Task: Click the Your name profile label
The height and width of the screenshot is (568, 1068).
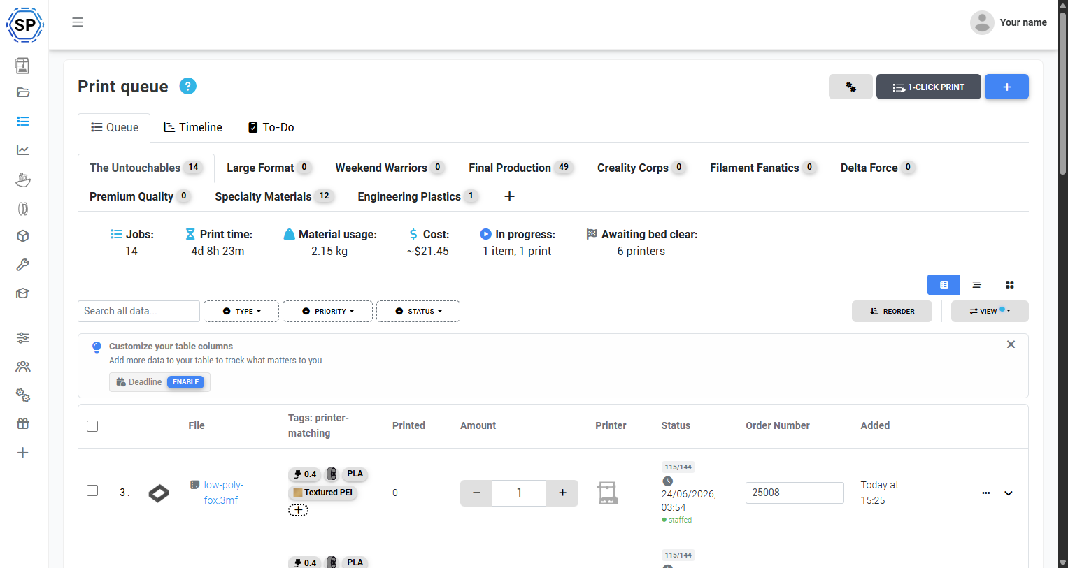Action: tap(1023, 22)
